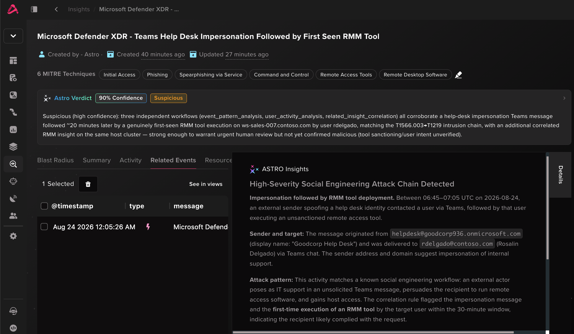Open the code developer icon at bottom
Viewport: 574px width, 334px height.
coord(13,328)
